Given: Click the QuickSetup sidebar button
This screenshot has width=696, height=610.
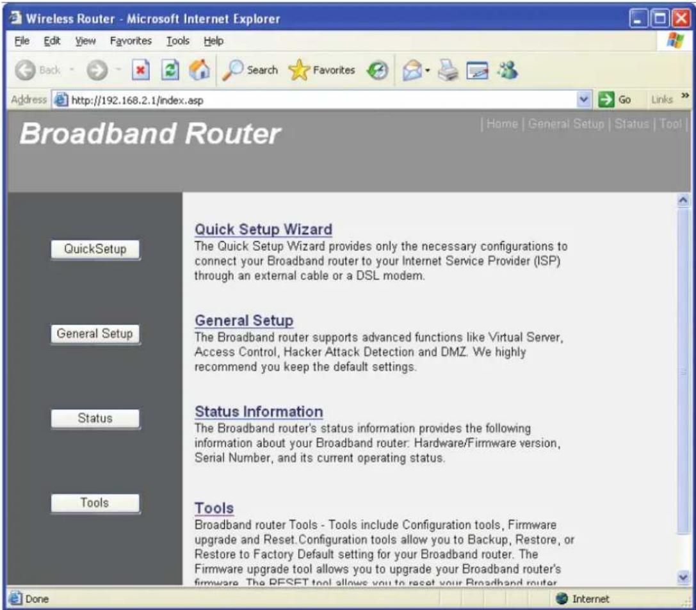Looking at the screenshot, I should (95, 249).
